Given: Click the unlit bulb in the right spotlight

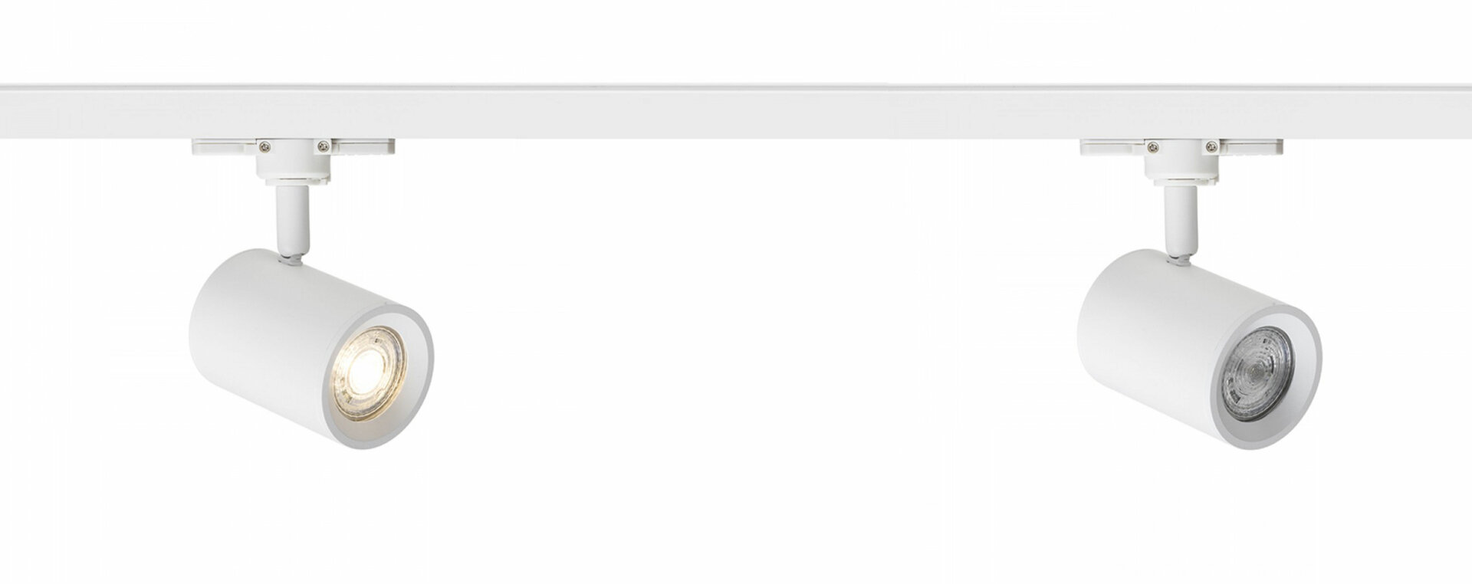Looking at the screenshot, I should tap(1257, 372).
